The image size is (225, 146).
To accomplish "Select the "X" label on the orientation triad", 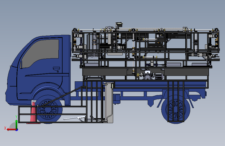I will (5, 128).
